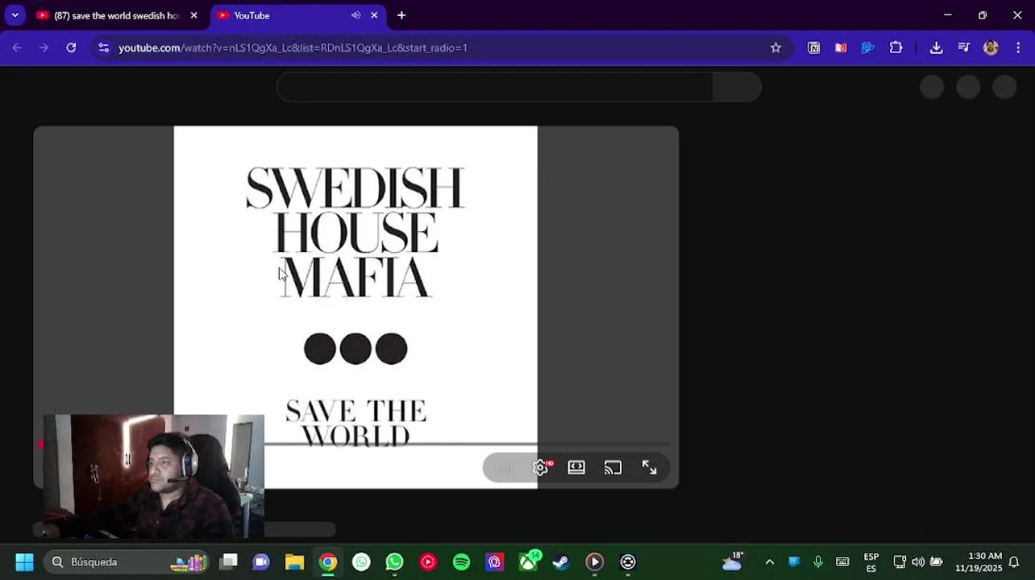The image size is (1035, 580).
Task: Open Spotify from taskbar
Action: (x=461, y=561)
